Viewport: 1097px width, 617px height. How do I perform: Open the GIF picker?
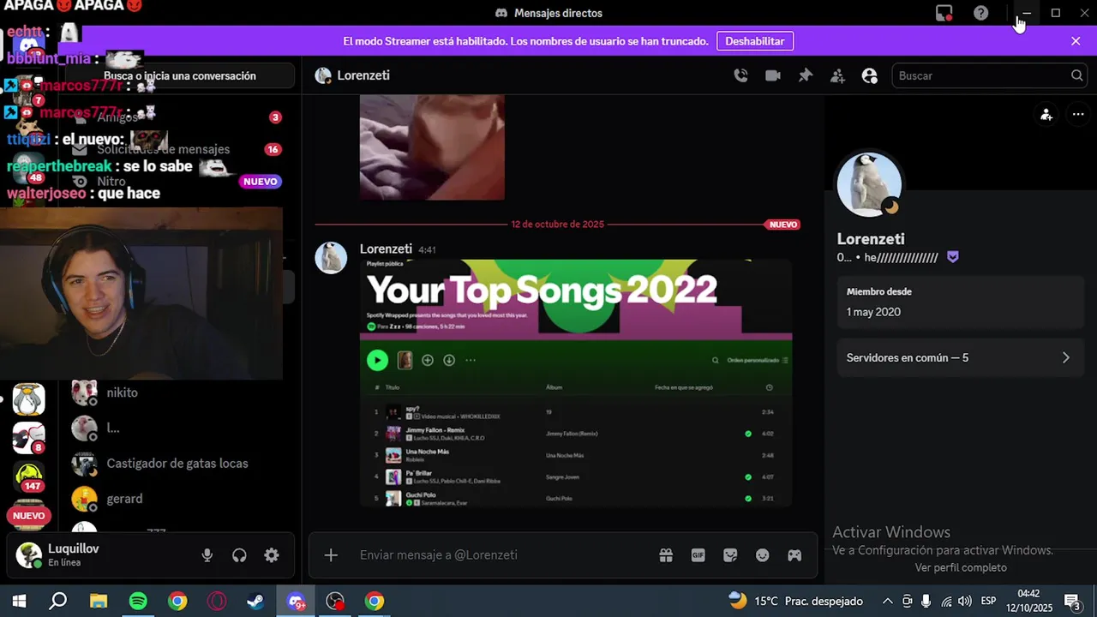698,555
